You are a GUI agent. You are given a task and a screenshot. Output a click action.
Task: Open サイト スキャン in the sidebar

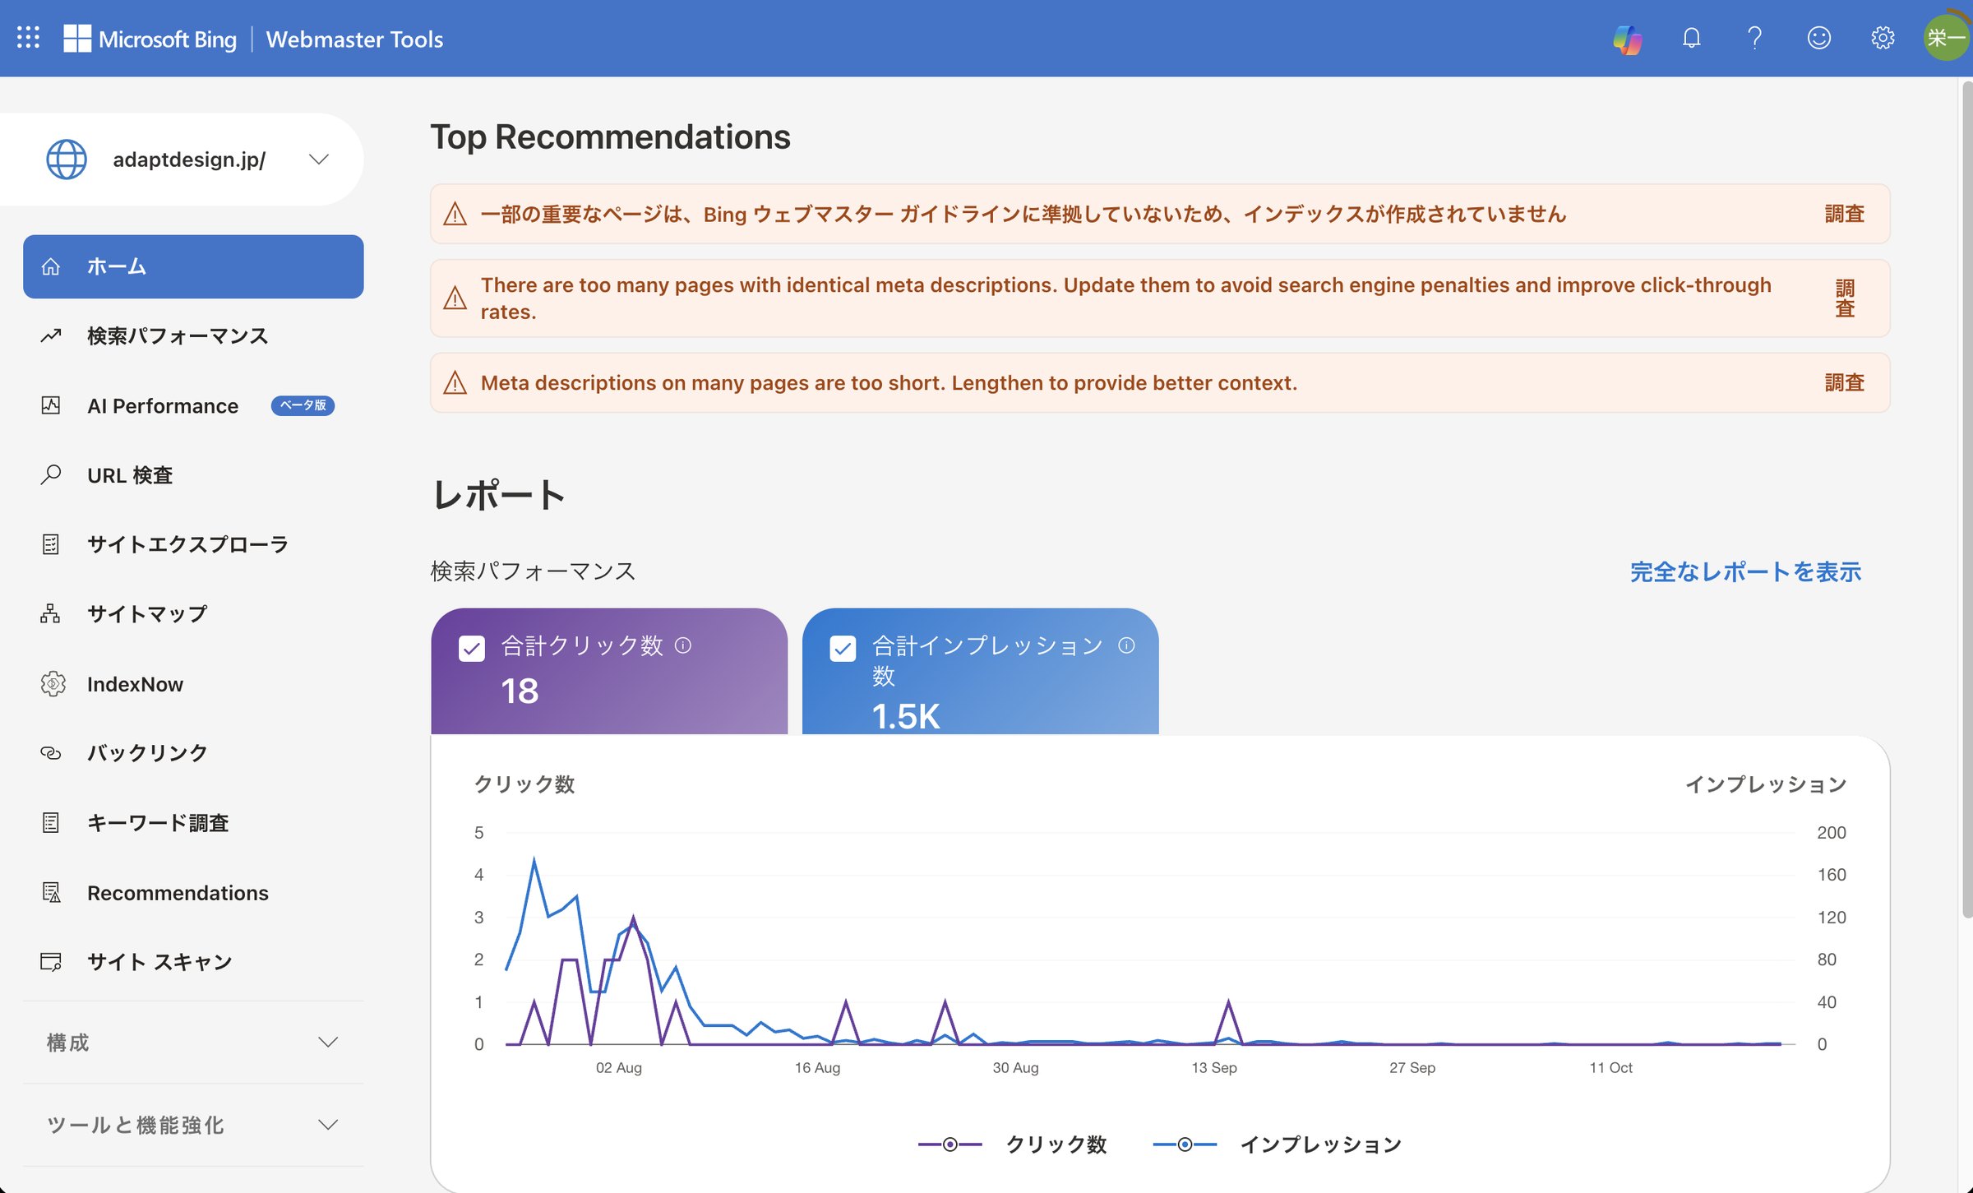pyautogui.click(x=193, y=962)
